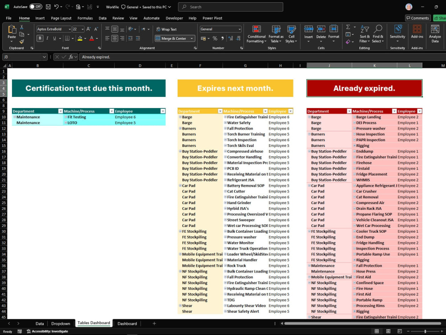Open Cell Styles gallery
The height and width of the screenshot is (335, 446).
click(x=291, y=34)
